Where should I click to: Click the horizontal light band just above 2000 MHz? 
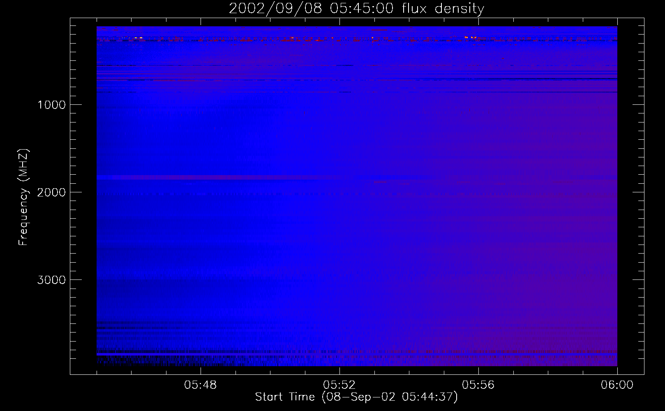[x=218, y=177]
